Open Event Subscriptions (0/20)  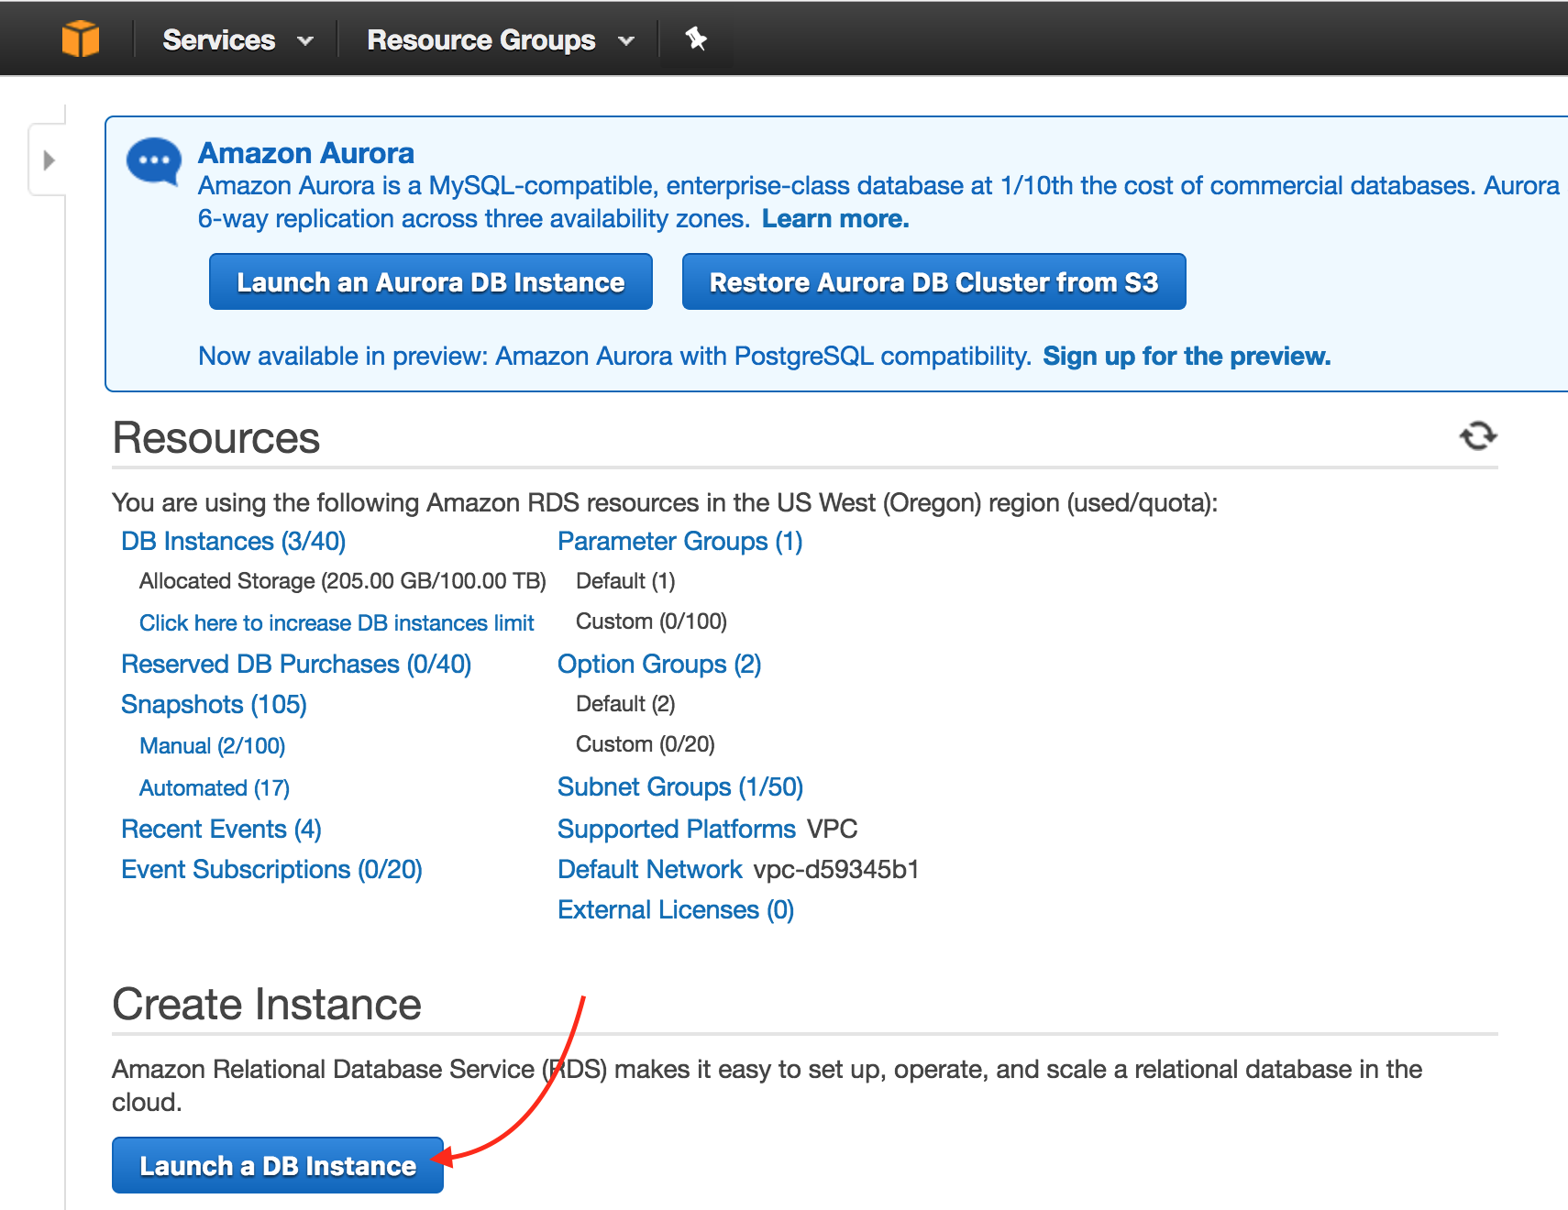[x=271, y=869]
